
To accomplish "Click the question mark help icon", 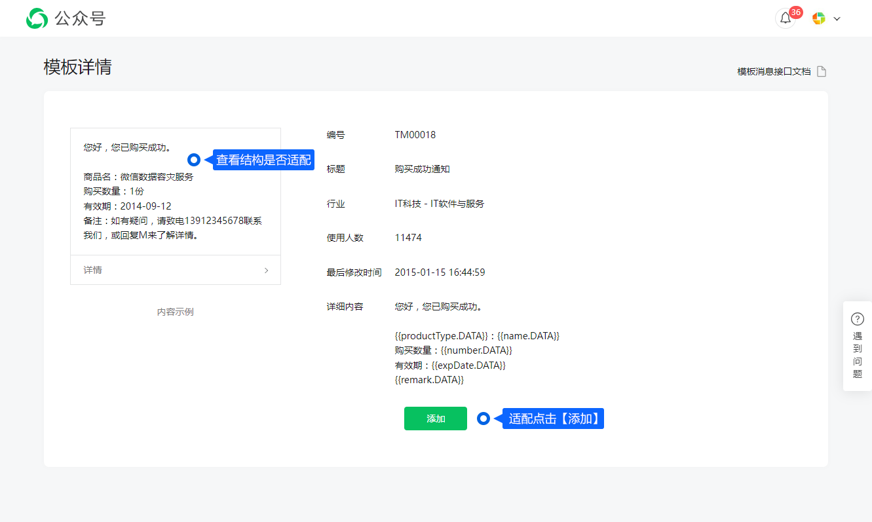I will pos(857,319).
